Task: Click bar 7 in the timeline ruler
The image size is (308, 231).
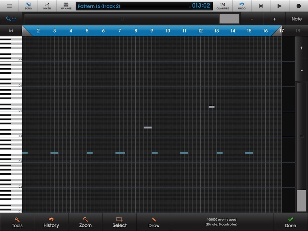Action: 120,30
